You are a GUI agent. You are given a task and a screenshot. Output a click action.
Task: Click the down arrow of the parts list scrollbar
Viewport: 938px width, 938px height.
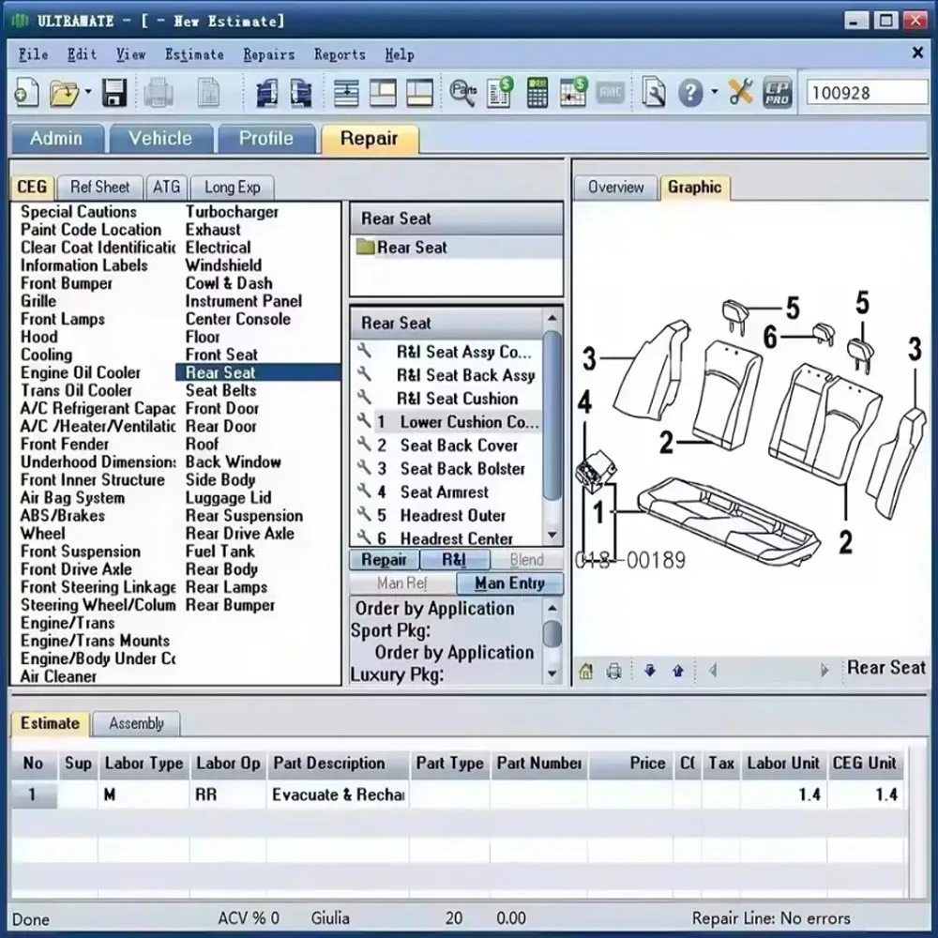pyautogui.click(x=552, y=535)
